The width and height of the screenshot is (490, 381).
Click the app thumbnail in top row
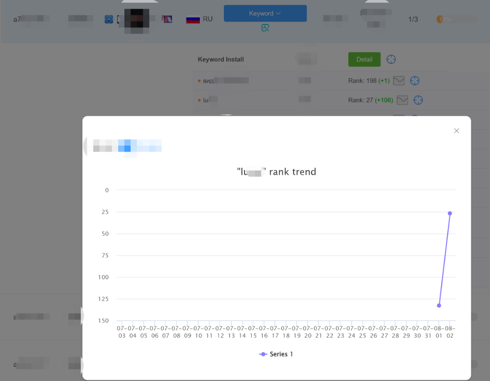pos(136,21)
